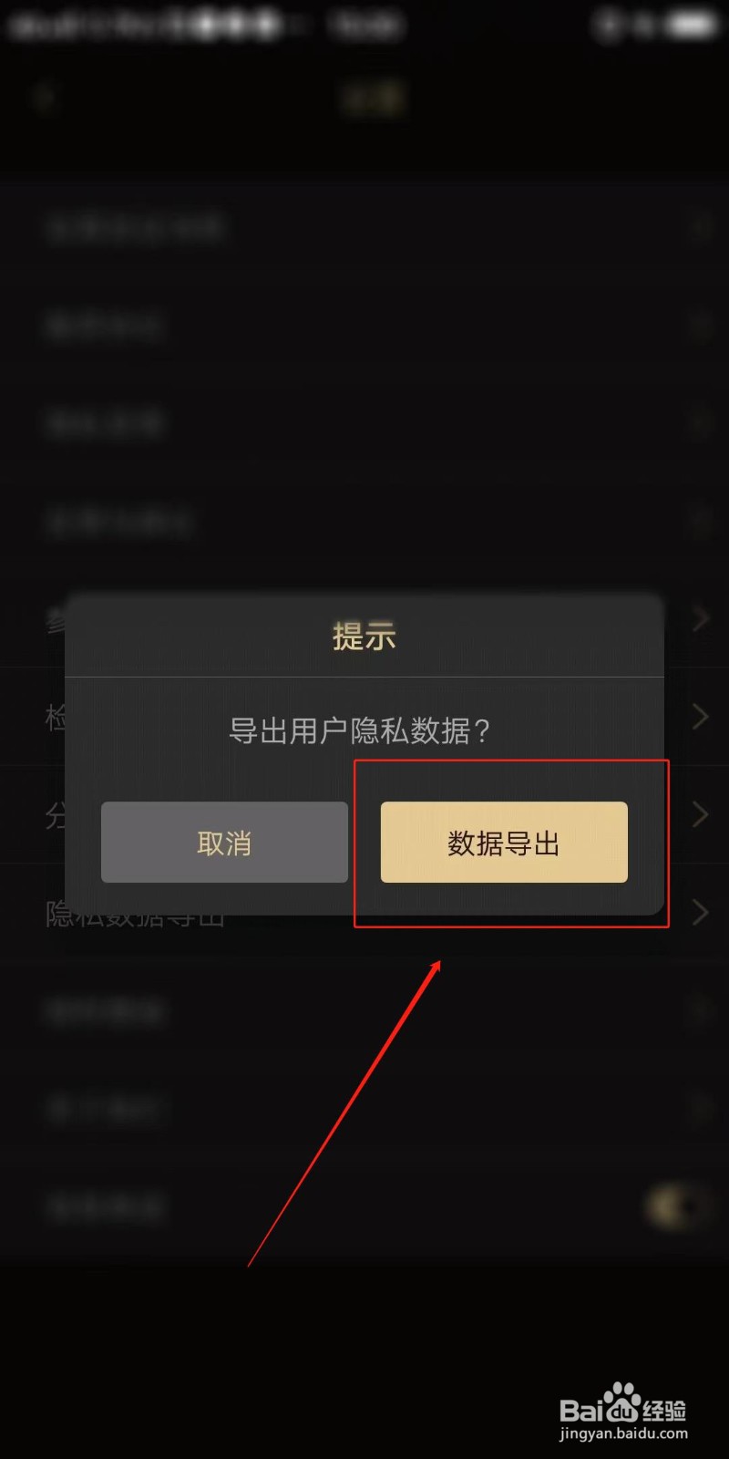Tap the 提示 dialog title

click(x=364, y=636)
